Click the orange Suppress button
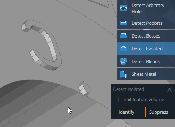This screenshot has height=127, width=175. [159, 112]
